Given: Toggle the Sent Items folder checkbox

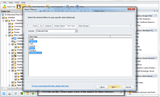Looking at the screenshot, I should pyautogui.click(x=13, y=82).
